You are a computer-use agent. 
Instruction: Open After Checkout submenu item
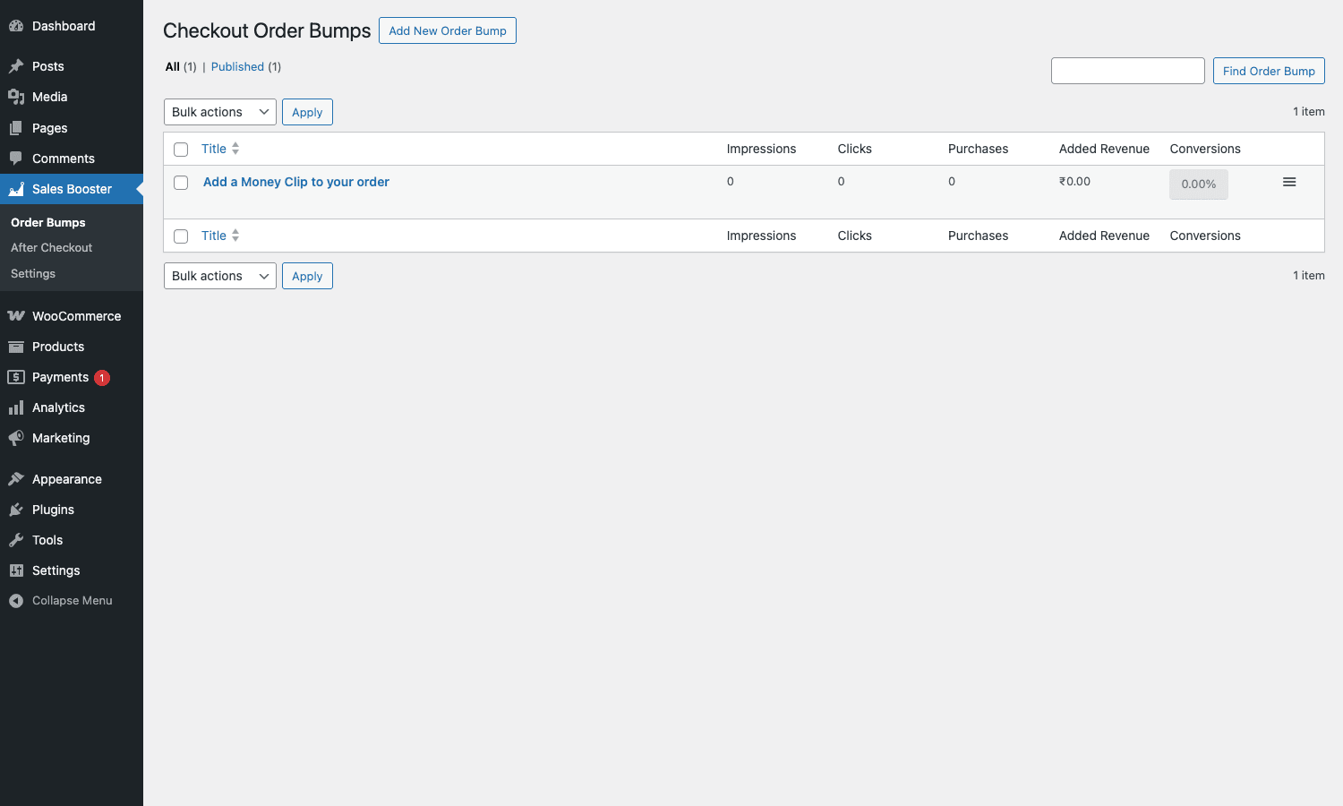tap(52, 247)
